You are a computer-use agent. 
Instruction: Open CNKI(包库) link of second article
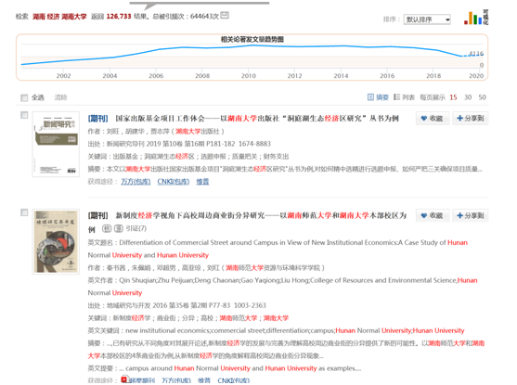click(234, 380)
